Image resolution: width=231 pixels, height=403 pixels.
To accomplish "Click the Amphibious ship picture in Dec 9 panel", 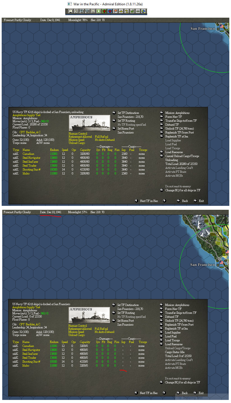I will coord(89,123).
